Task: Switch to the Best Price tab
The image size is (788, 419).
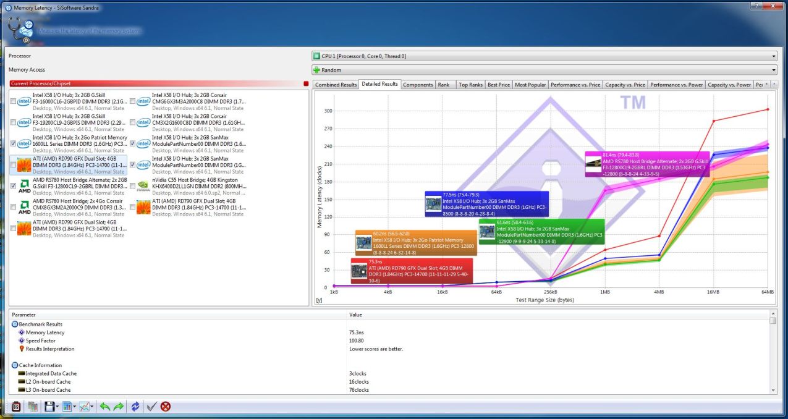Action: 499,85
